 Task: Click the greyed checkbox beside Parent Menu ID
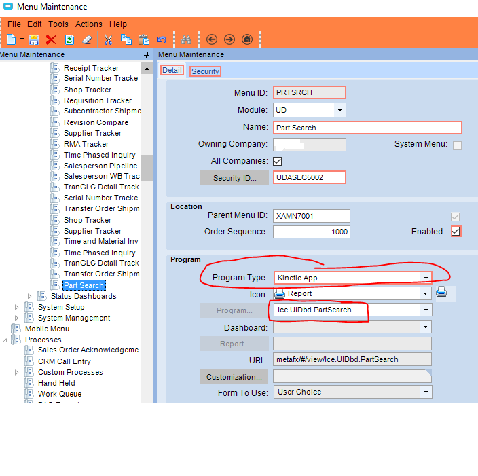455,217
